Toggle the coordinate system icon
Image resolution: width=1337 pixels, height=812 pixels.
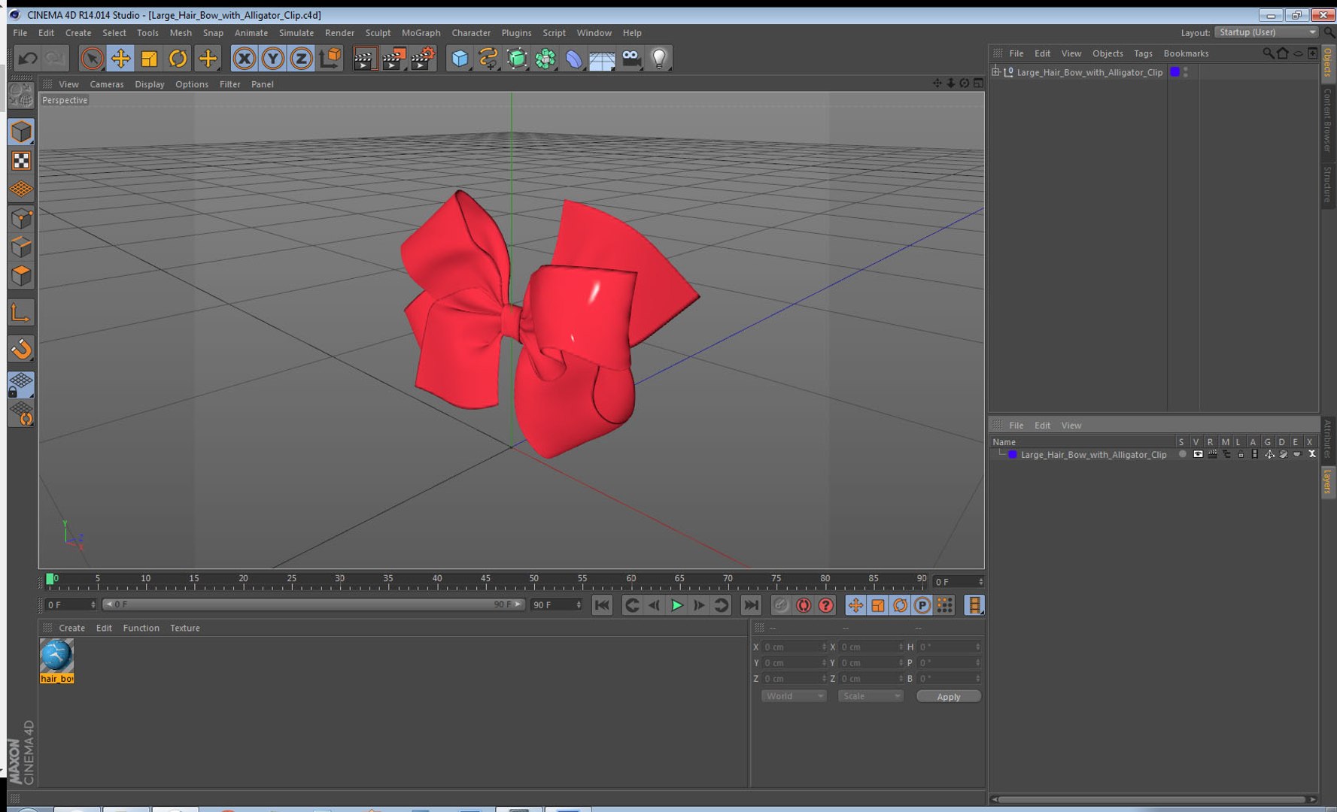[330, 58]
